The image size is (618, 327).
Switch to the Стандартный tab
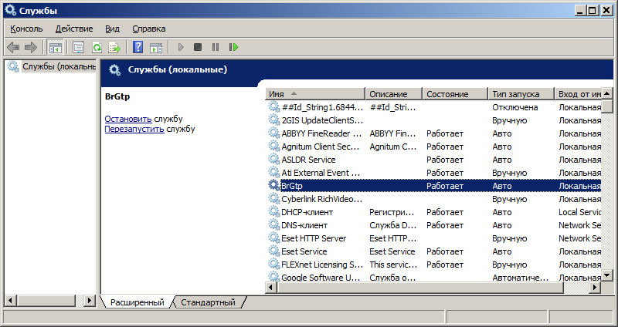click(x=207, y=302)
